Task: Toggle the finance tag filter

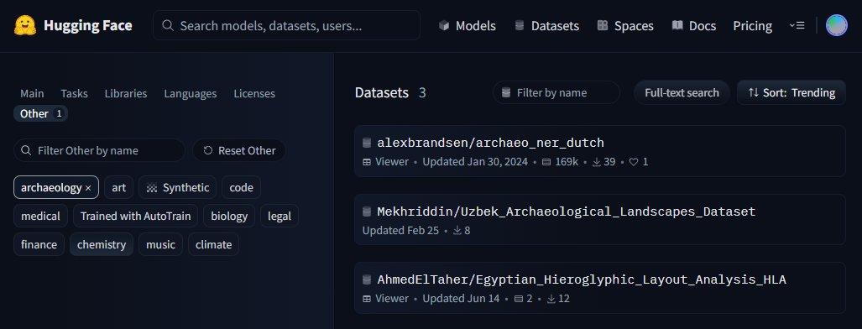Action: (x=39, y=244)
